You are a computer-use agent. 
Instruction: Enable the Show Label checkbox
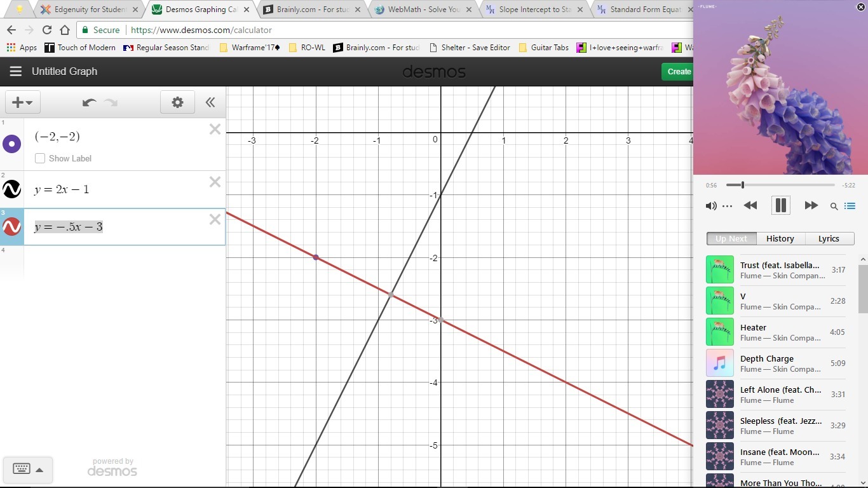pos(40,158)
